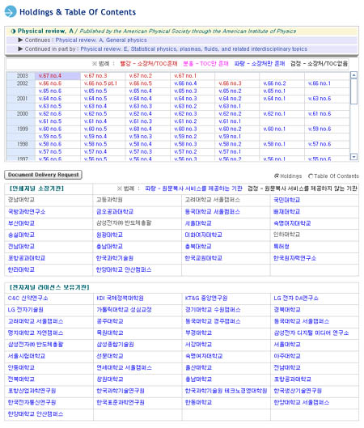Open the Physical review. A. General physics link
Viewport: 364px width, 428px height.
click(x=101, y=40)
